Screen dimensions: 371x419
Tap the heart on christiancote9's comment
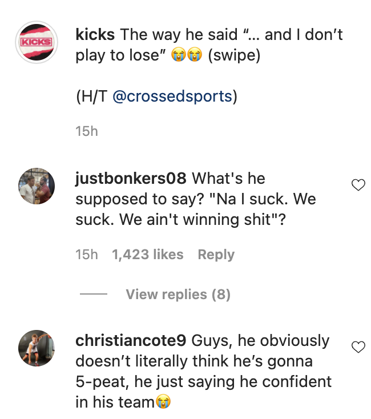[358, 347]
